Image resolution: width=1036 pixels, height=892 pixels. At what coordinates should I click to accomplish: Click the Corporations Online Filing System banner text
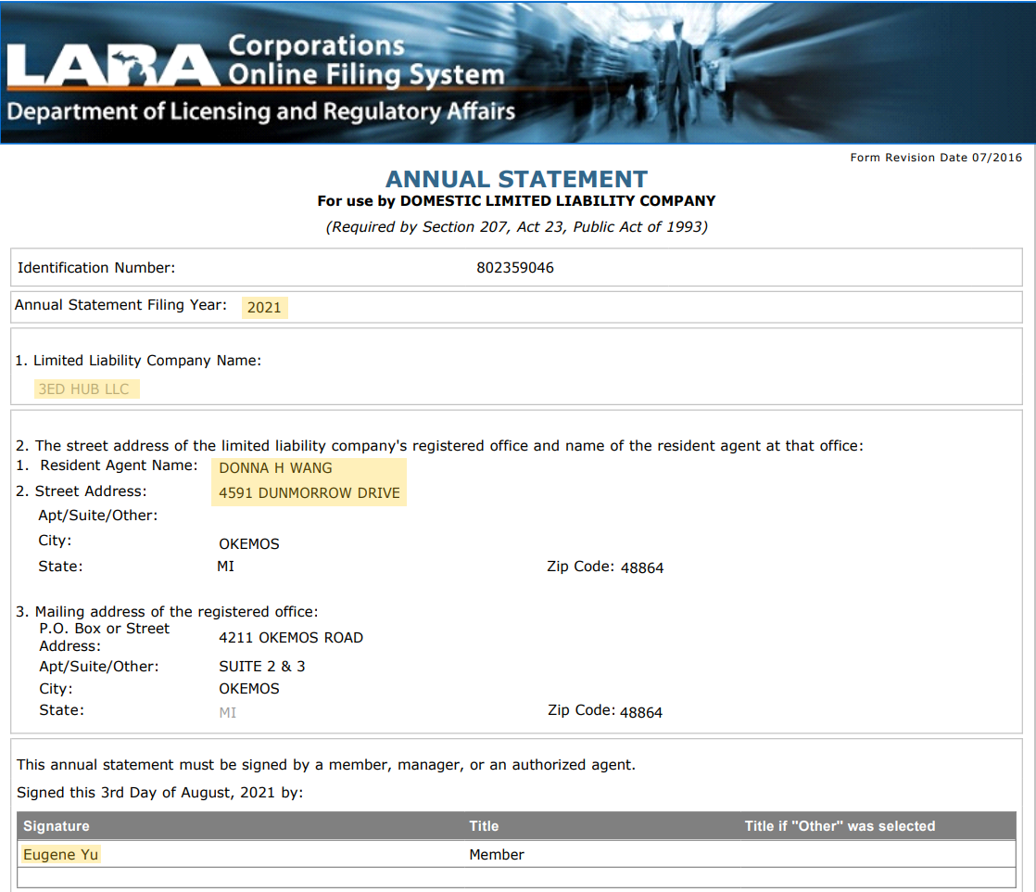[x=366, y=60]
